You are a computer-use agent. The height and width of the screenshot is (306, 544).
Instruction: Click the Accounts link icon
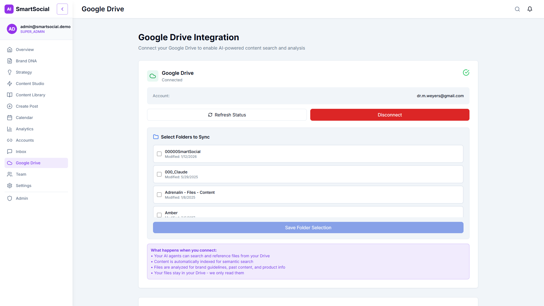coord(10,140)
